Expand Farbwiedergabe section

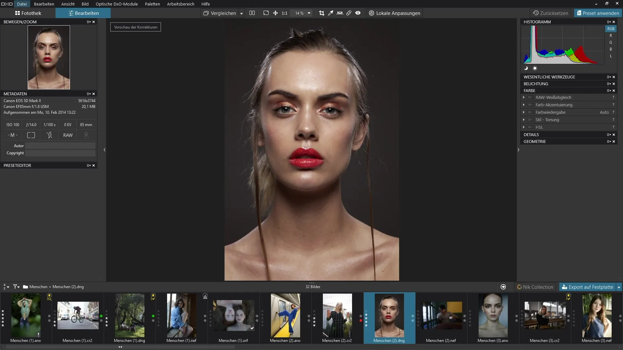click(524, 112)
